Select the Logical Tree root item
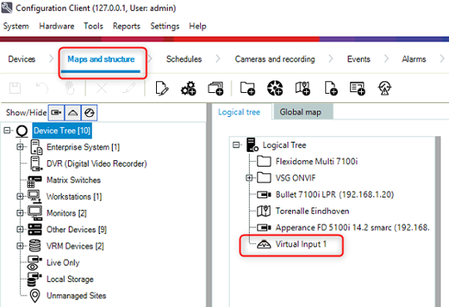Image resolution: width=449 pixels, height=307 pixels. 285,145
